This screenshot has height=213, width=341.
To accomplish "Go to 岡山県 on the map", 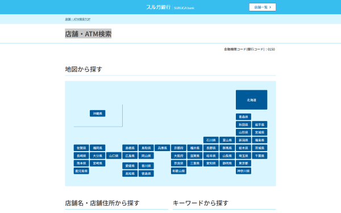I will click(146, 156).
